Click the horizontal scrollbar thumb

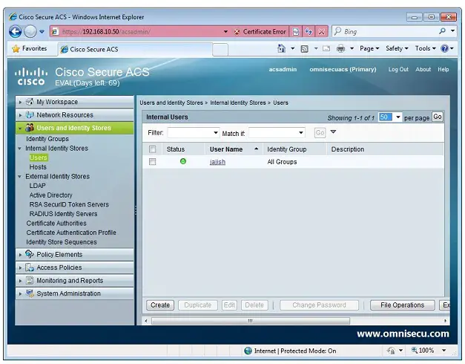tap(251, 321)
